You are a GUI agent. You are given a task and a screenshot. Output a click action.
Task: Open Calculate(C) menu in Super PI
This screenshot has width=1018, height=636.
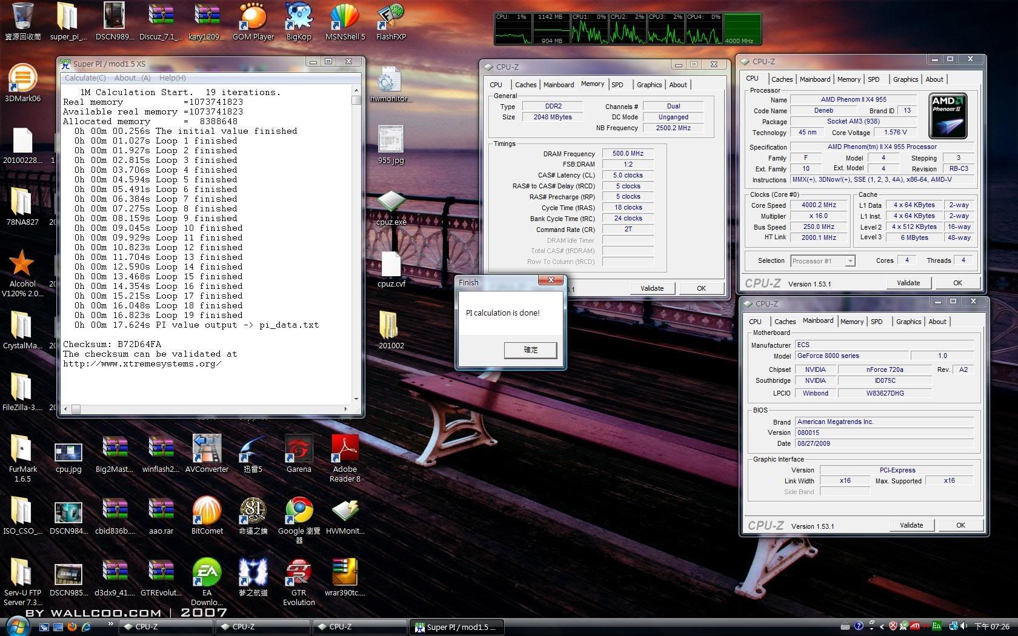(x=85, y=78)
